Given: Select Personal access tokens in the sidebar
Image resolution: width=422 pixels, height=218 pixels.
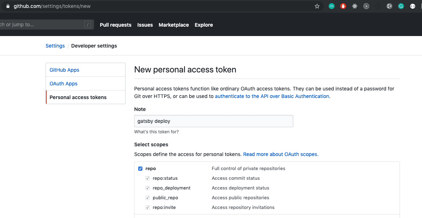Looking at the screenshot, I should point(86,97).
